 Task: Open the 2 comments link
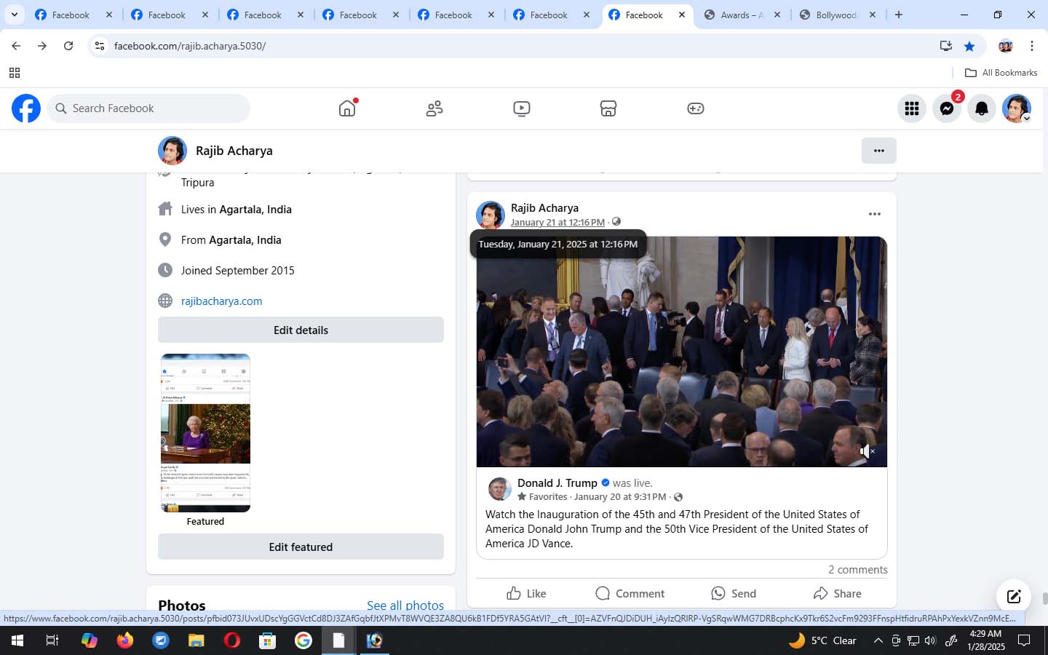[857, 570]
